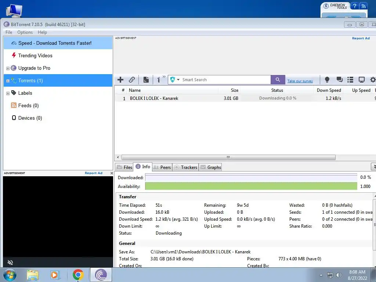Close the sidebar advertisement panel
This screenshot has width=376, height=282.
(112, 173)
